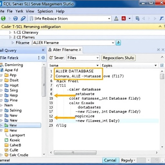Close the 'Aller Filename' tab

coord(80,50)
